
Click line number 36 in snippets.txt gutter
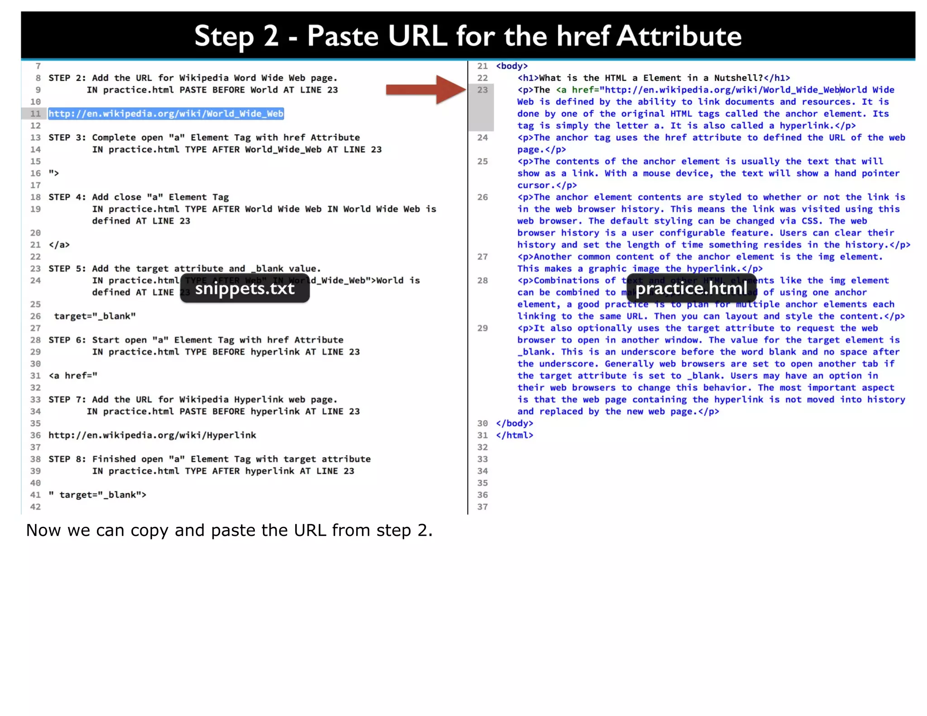(x=35, y=435)
